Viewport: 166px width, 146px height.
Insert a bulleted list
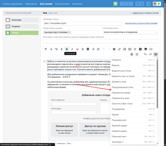click(x=93, y=49)
